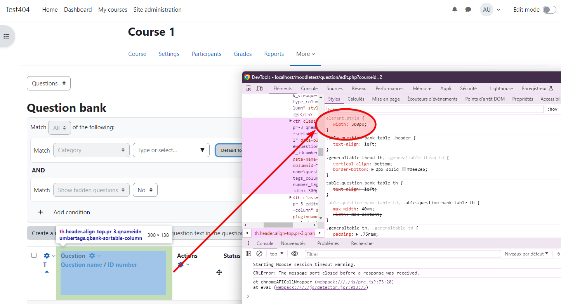
Task: Click the gear icon under Actions header
Action: pyautogui.click(x=181, y=264)
